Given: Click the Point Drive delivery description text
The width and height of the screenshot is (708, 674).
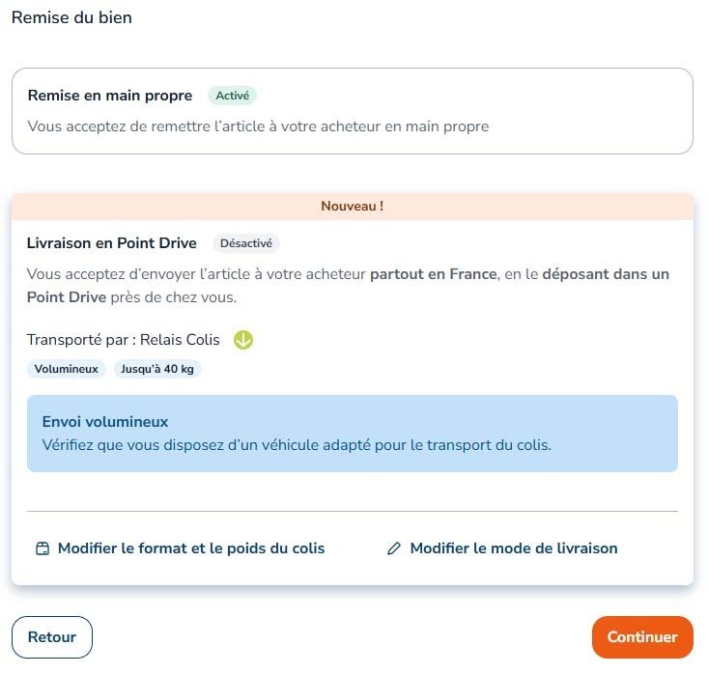Looking at the screenshot, I should click(x=348, y=286).
